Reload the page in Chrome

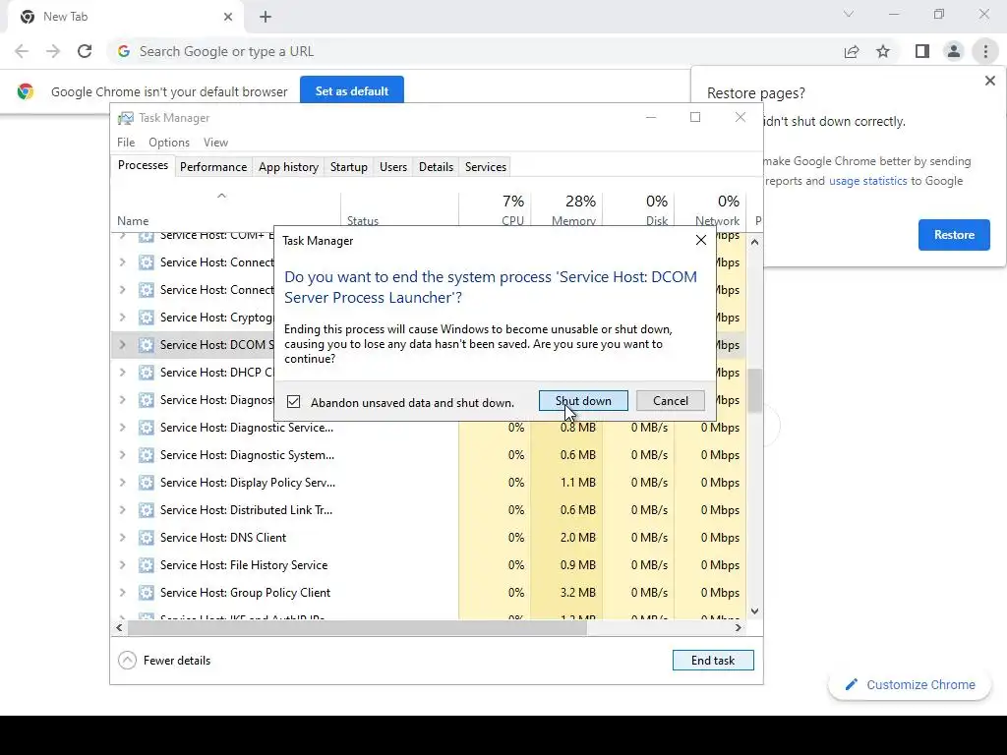click(x=85, y=51)
